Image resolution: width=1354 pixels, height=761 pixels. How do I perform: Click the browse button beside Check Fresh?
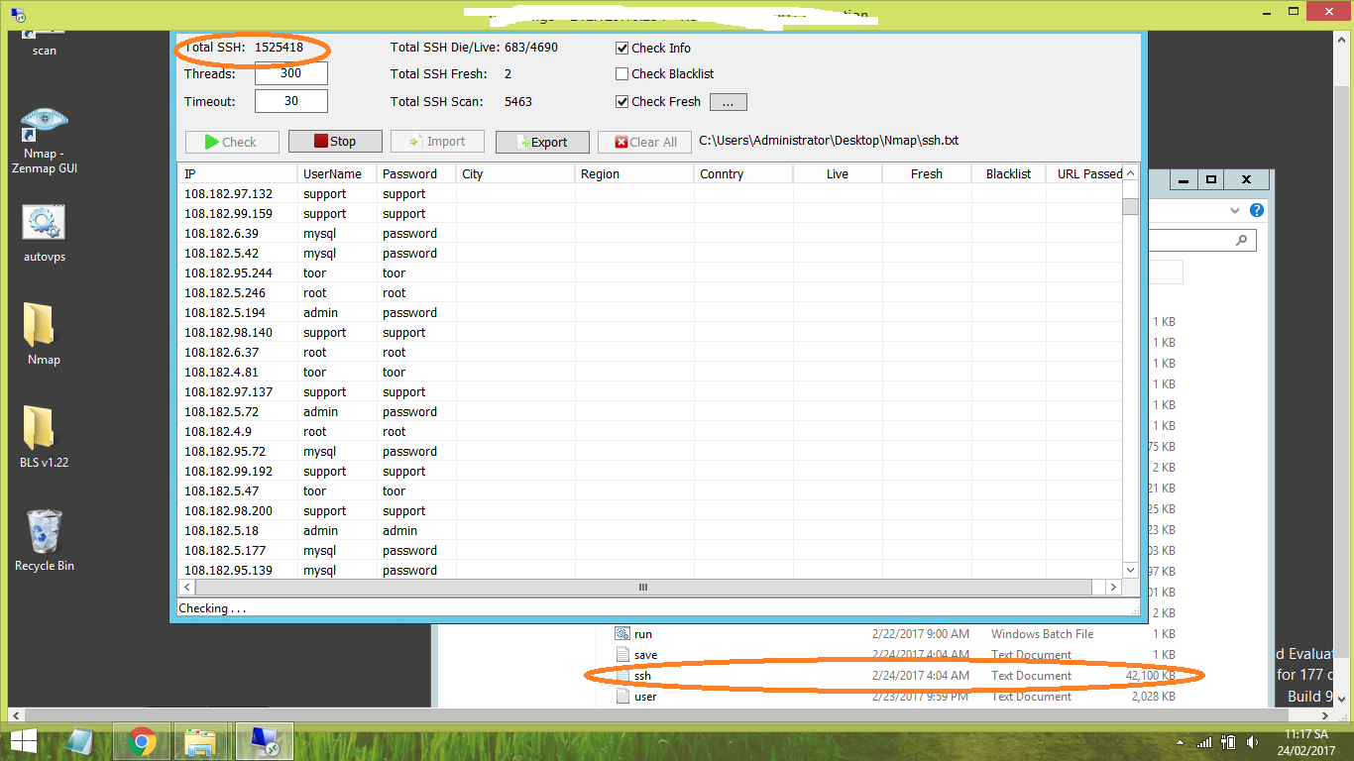(x=728, y=102)
